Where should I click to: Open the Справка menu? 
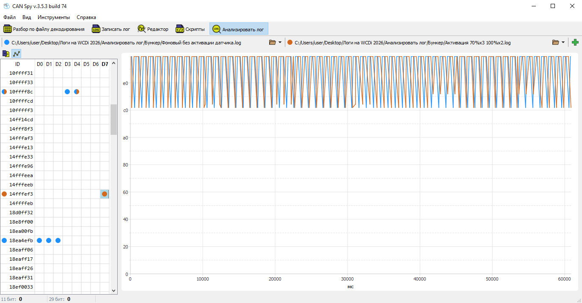tap(86, 17)
